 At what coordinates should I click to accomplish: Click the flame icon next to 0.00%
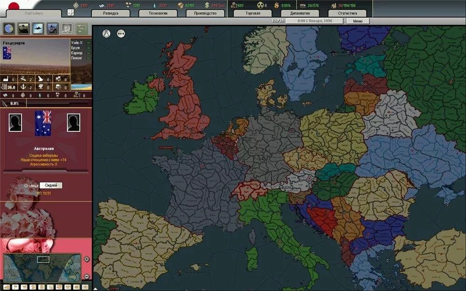point(277,5)
